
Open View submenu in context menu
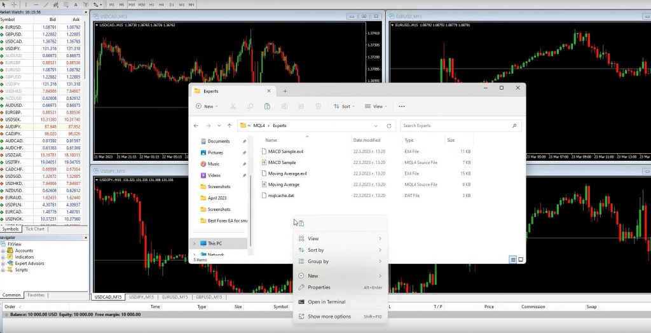tap(341, 239)
